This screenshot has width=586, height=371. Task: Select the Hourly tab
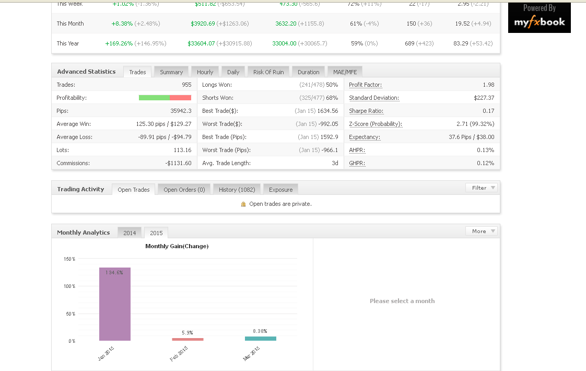click(x=205, y=72)
